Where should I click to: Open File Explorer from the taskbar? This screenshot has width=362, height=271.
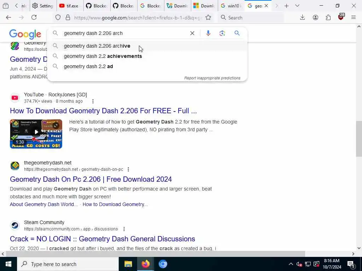128,264
